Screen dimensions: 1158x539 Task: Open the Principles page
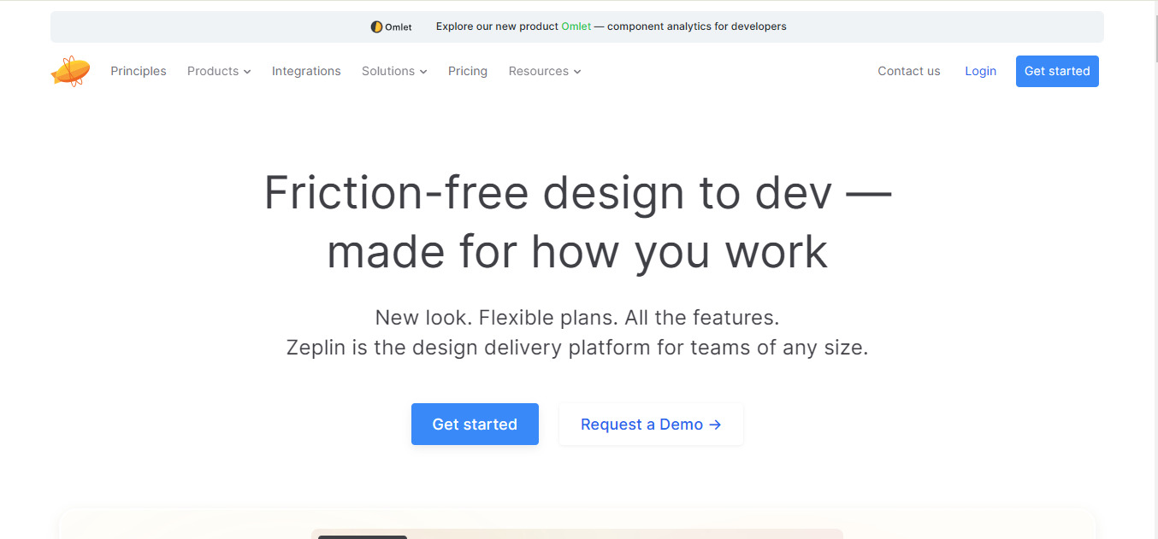point(139,71)
